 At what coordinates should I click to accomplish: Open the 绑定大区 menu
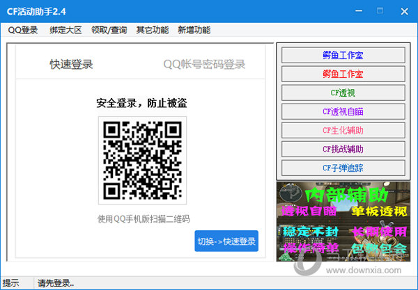(x=65, y=30)
